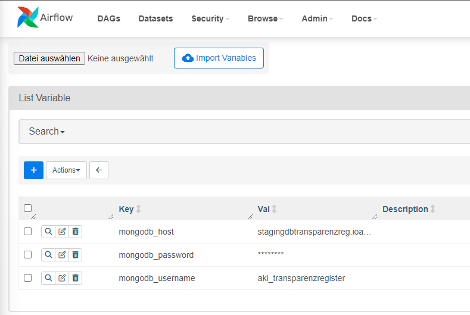Image resolution: width=470 pixels, height=315 pixels.
Task: Open the Actions dropdown menu
Action: click(66, 170)
